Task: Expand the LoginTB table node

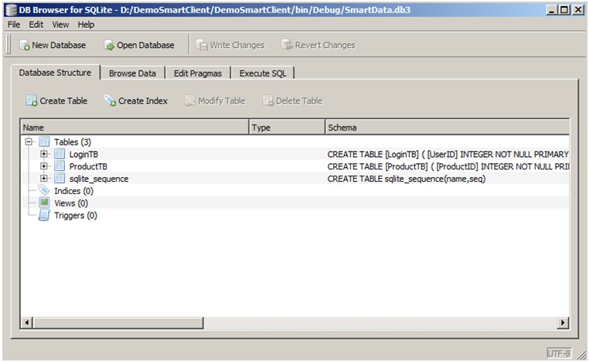Action: [x=43, y=154]
